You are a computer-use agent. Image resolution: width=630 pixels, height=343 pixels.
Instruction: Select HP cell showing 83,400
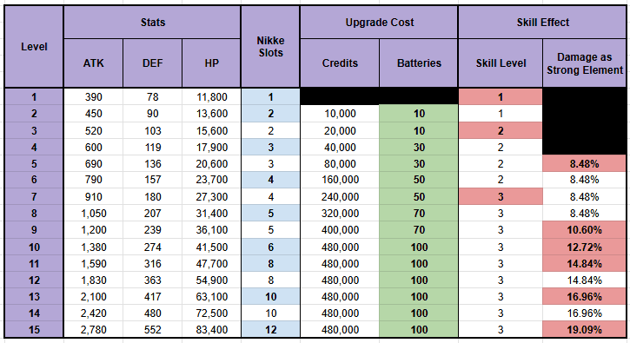pos(211,329)
